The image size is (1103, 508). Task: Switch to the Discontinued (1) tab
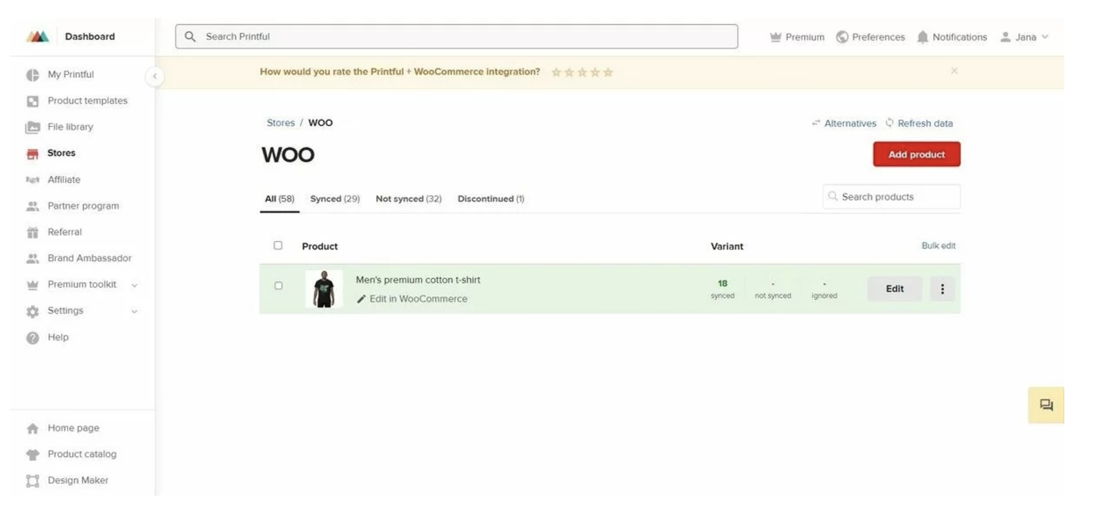(x=491, y=199)
